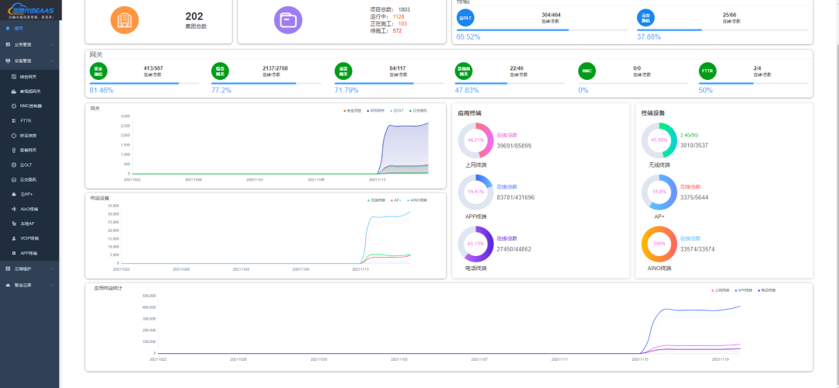Image resolution: width=839 pixels, height=388 pixels.
Task: Click the green 语音网关 gateway badge
Action: point(343,71)
